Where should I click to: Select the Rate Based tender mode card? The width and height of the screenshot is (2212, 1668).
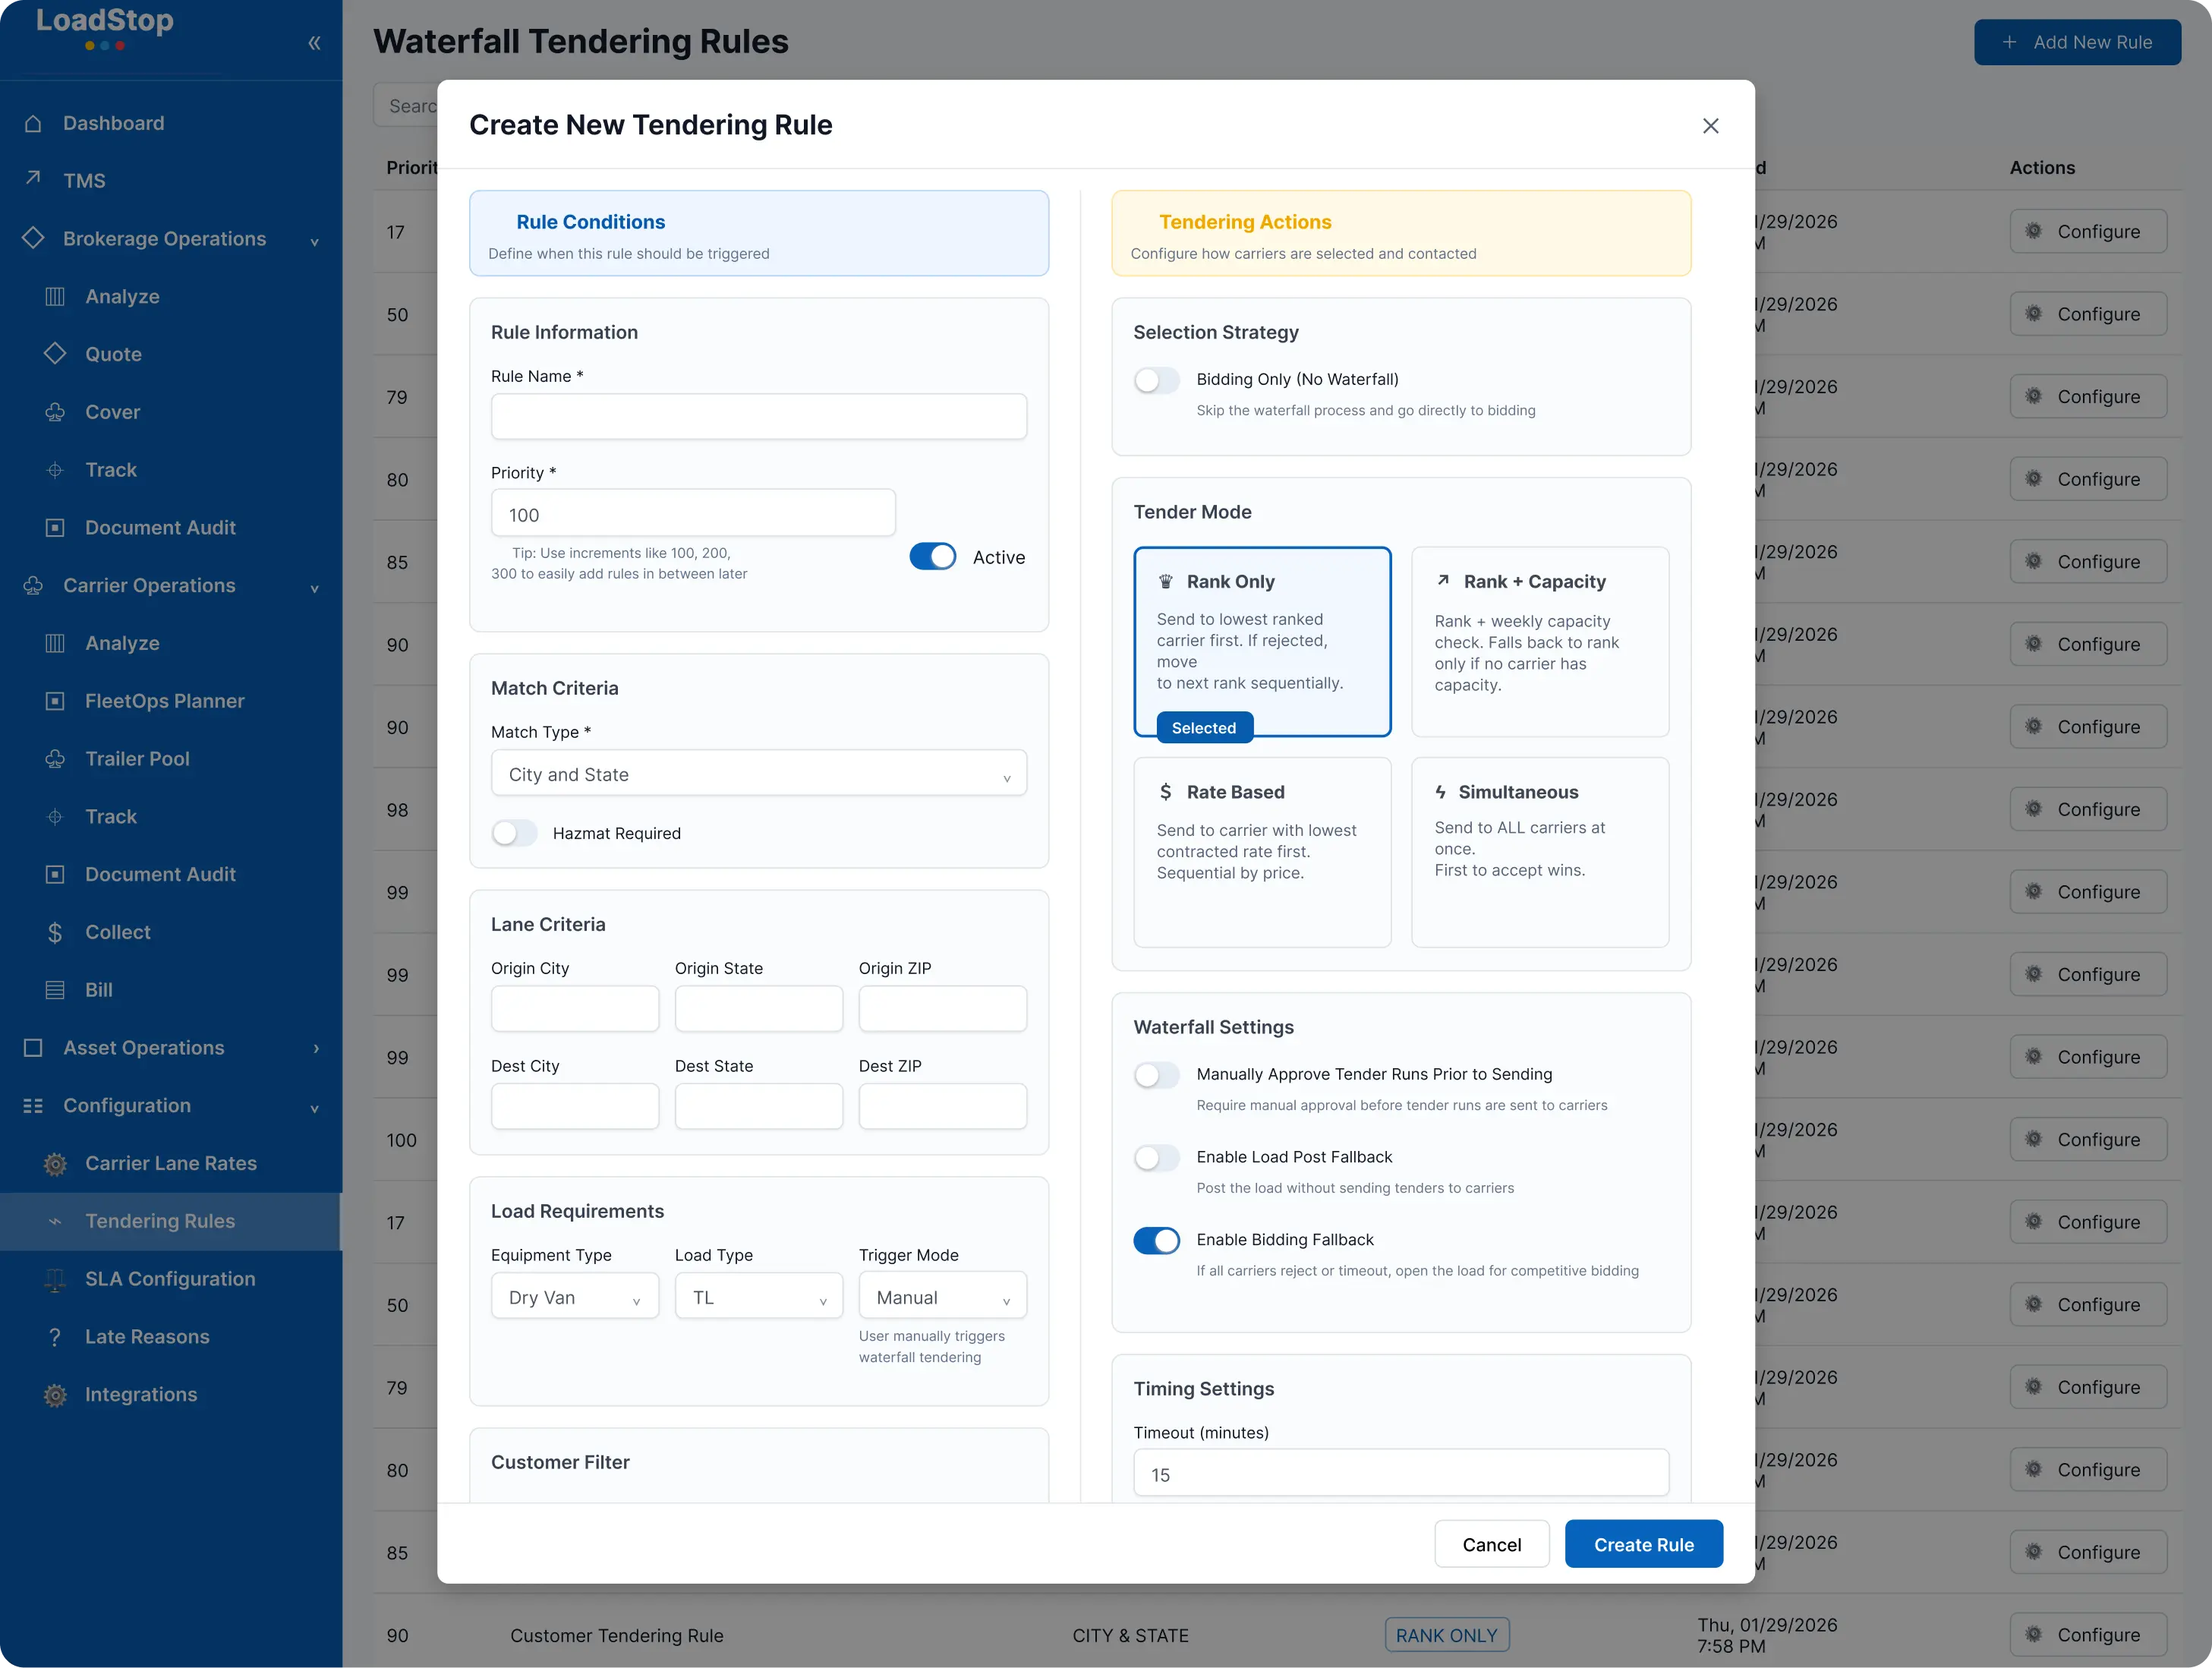click(x=1262, y=852)
